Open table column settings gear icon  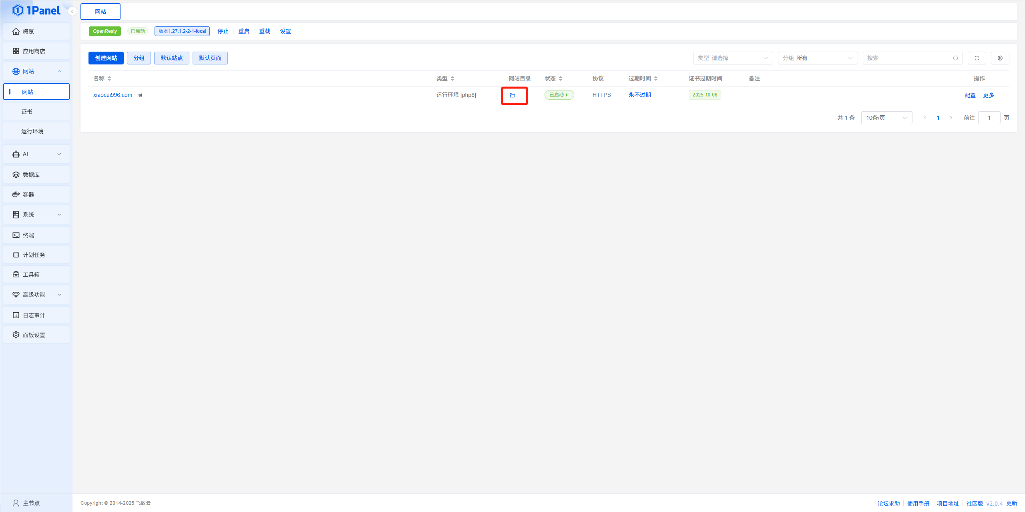(x=1000, y=58)
